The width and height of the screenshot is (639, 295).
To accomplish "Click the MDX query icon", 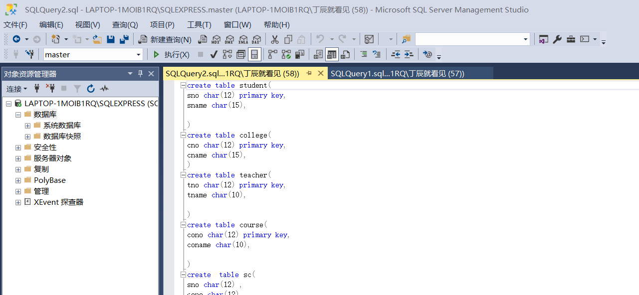I will [216, 39].
